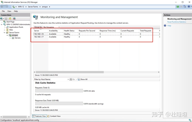Click the Show All button
Image resolution: width=192 pixels, height=122 pixels.
pos(82,79)
